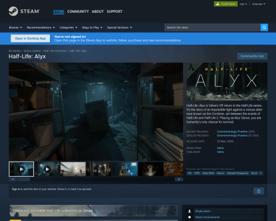Expand more tags with the plus button
Viewport: 276px width, 221px height.
pos(261,173)
